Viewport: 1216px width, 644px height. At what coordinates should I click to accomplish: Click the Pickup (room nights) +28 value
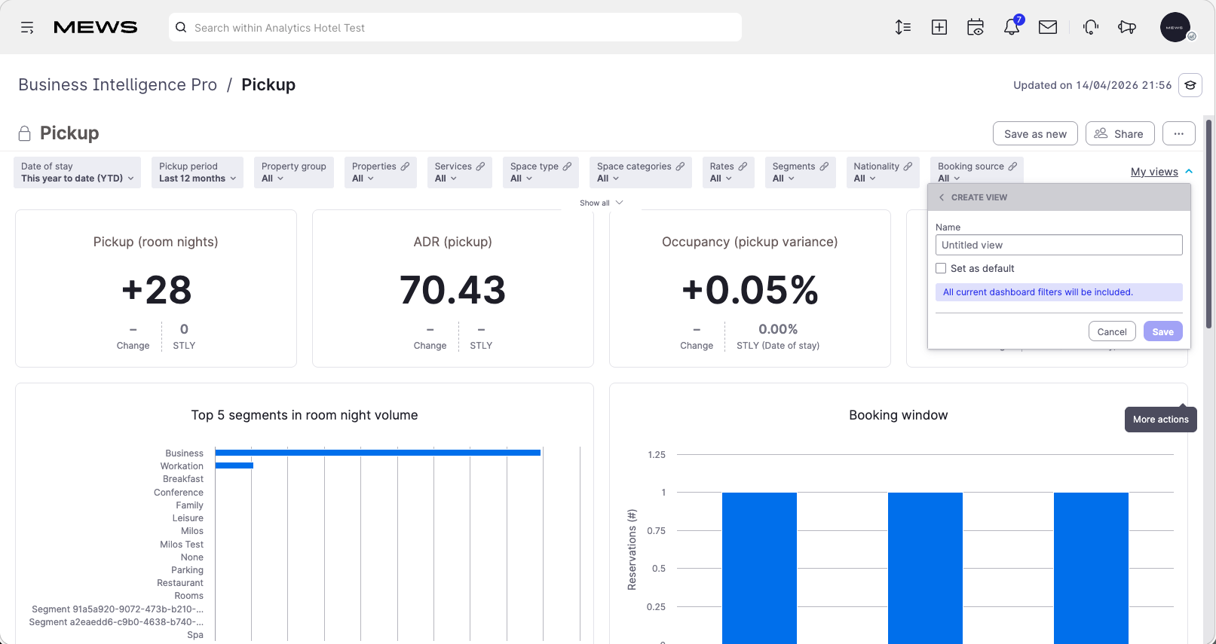point(156,290)
